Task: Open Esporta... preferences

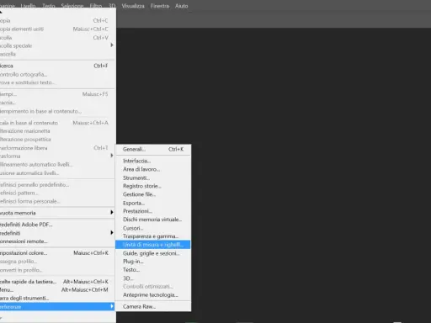Action: click(x=153, y=203)
